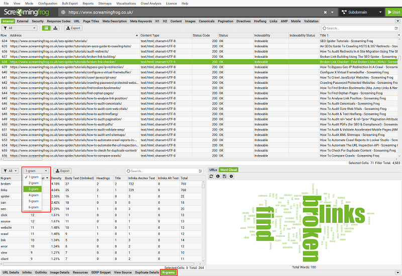Select the 'spider' N-gram row
This screenshot has height=276, width=402.
100,196
